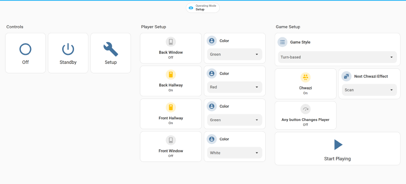Click the Front Window name label

tap(171, 151)
